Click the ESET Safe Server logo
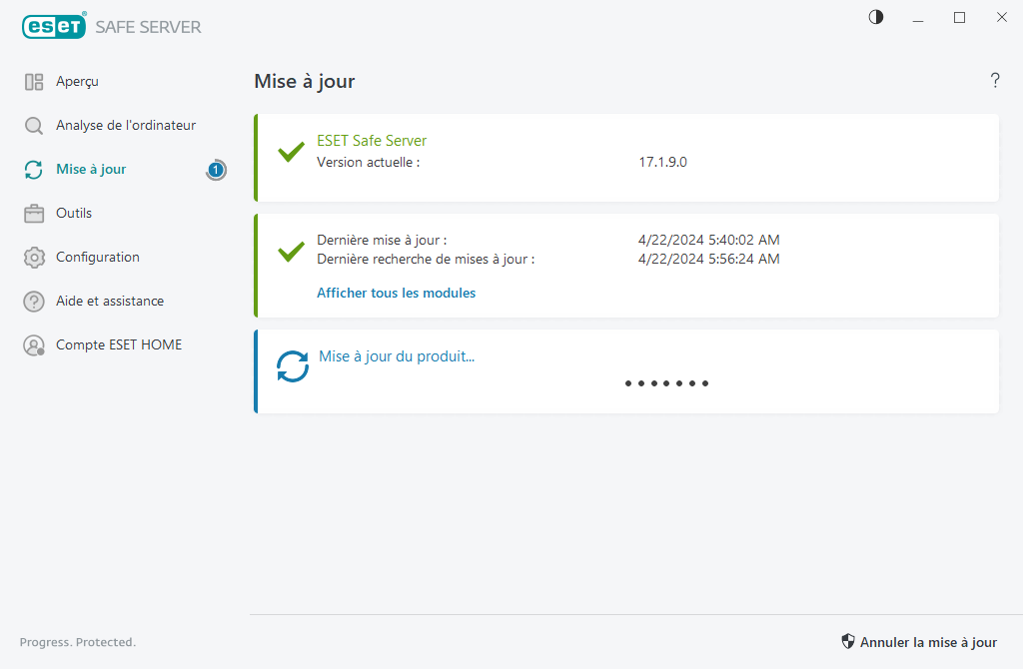Viewport: 1023px width, 669px height. pos(112,27)
